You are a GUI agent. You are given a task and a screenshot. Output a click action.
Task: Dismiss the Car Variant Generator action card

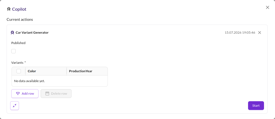(x=260, y=33)
